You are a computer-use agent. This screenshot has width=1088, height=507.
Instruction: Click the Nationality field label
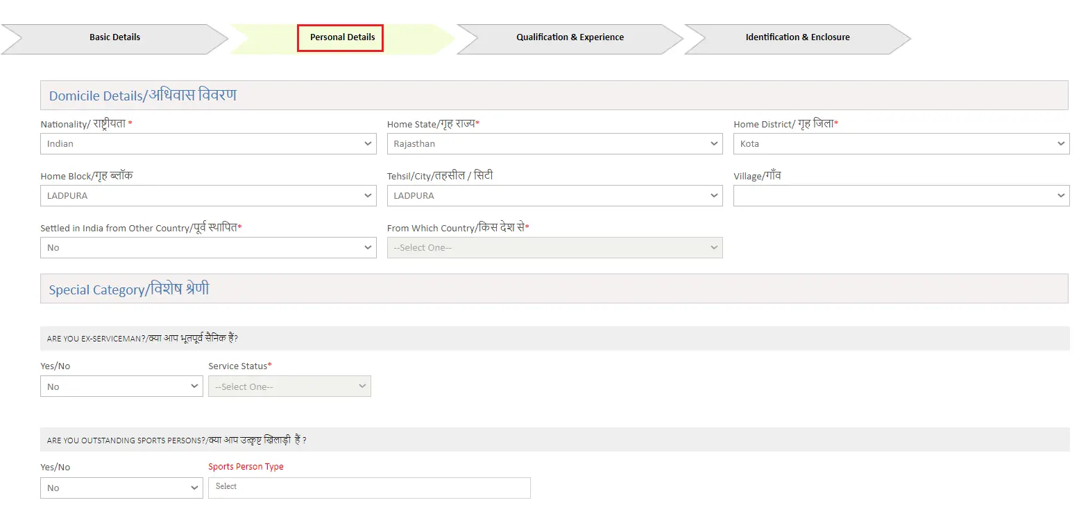click(86, 123)
